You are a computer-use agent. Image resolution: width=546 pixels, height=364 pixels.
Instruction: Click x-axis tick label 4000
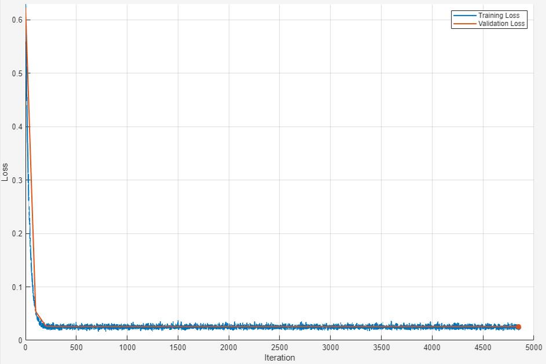(x=432, y=348)
